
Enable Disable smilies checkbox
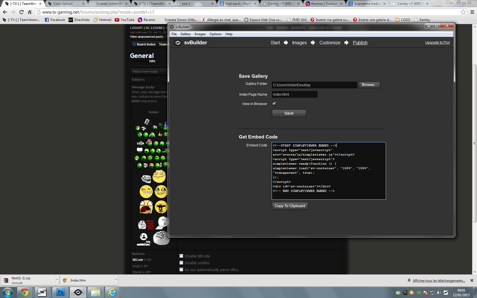pos(181,263)
